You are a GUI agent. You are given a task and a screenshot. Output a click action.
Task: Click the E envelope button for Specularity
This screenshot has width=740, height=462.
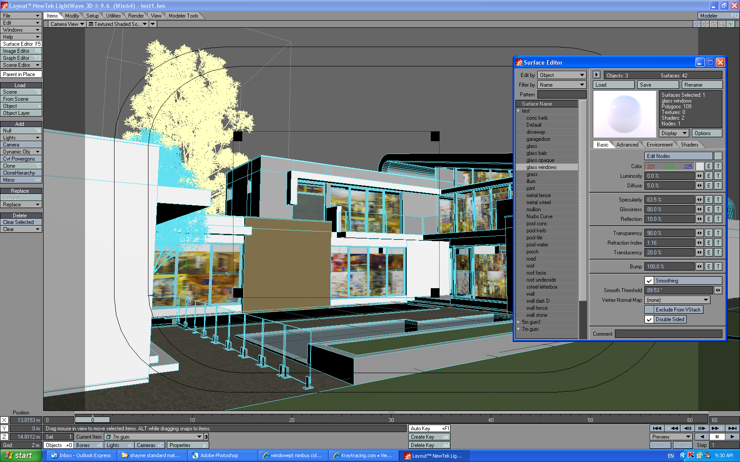[709, 200]
